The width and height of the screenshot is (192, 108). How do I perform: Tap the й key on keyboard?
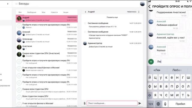click(x=150, y=77)
